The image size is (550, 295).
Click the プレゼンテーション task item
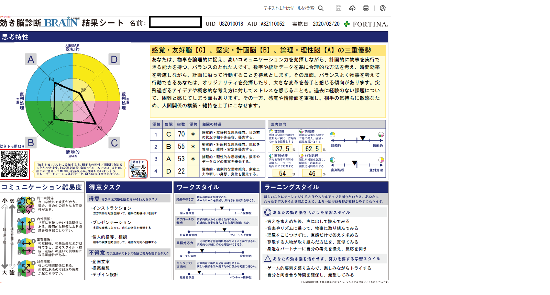(111, 223)
